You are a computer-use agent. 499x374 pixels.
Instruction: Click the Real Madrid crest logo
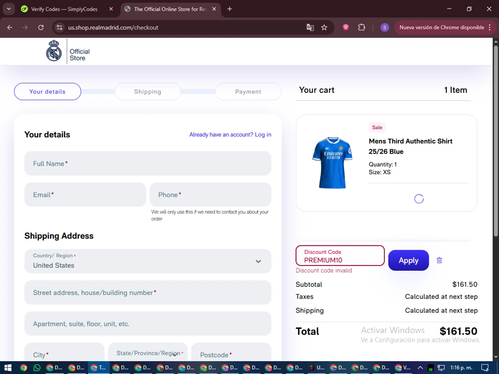pos(54,51)
